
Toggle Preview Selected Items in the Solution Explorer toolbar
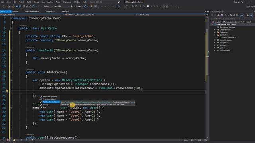tap(251, 15)
